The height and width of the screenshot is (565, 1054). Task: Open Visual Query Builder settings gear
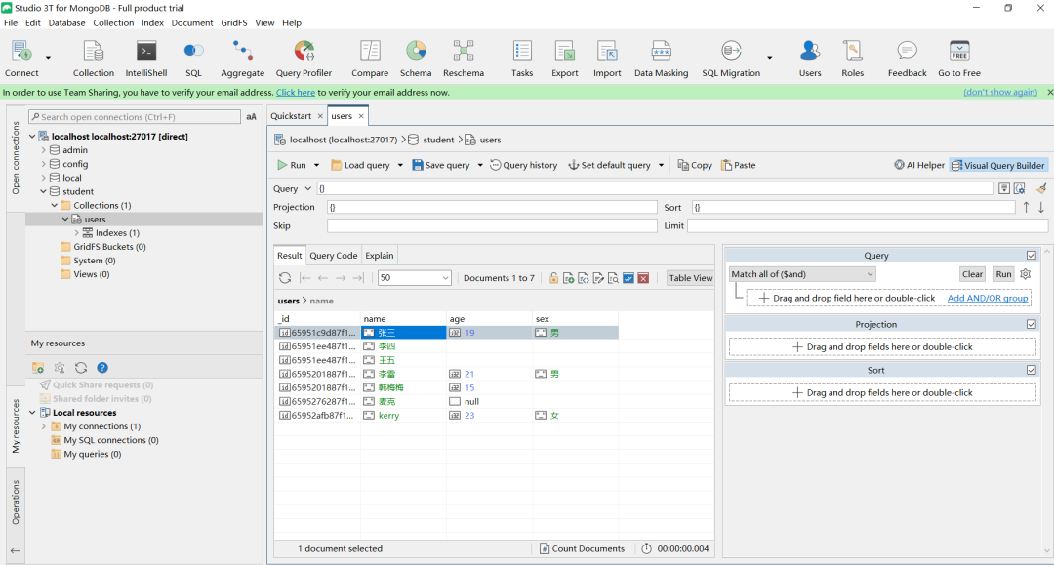pos(1025,274)
